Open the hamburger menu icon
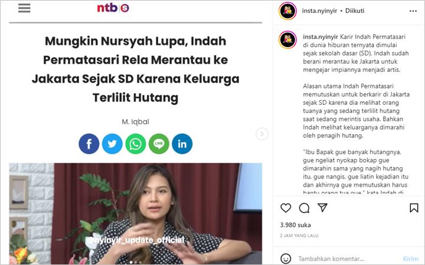 coord(24,8)
